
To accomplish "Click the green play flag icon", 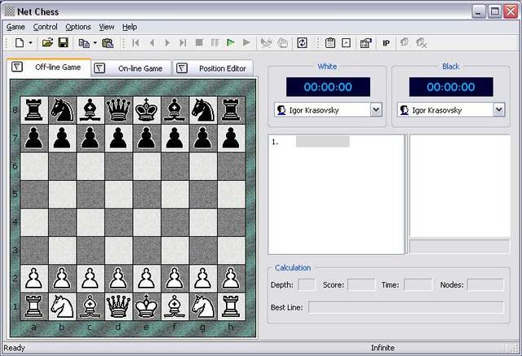I will 230,43.
